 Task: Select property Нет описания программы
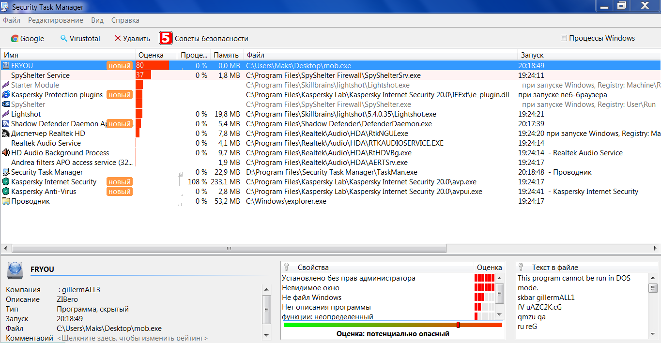point(326,307)
